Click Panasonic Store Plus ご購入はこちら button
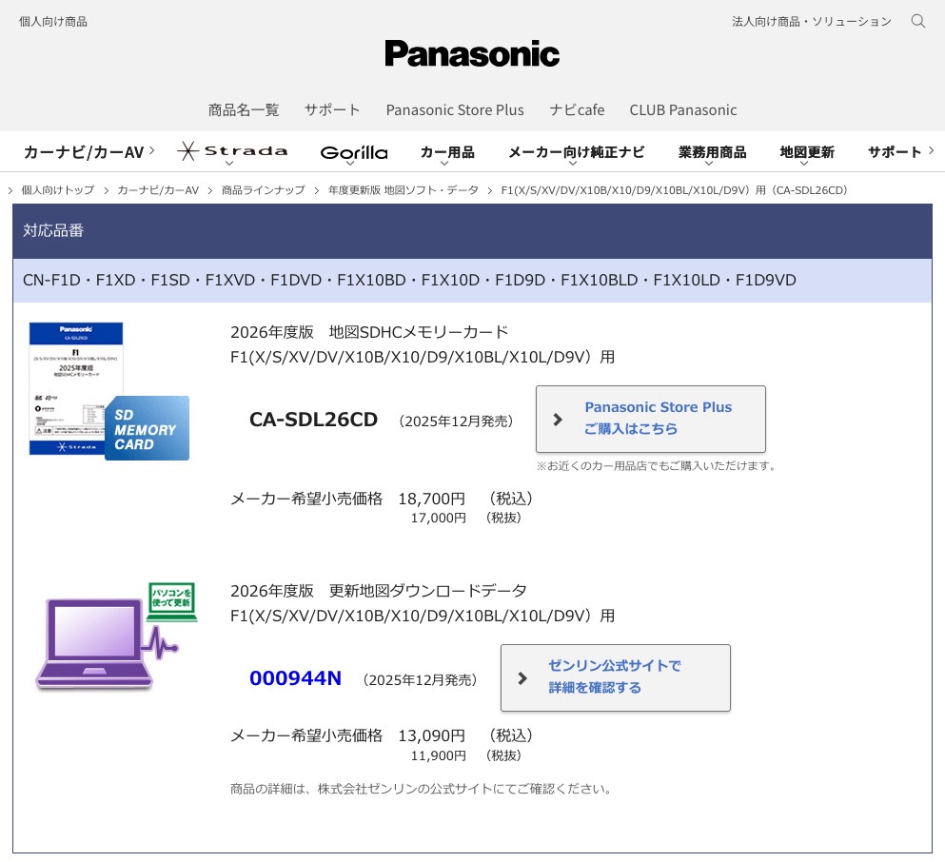 coord(651,420)
